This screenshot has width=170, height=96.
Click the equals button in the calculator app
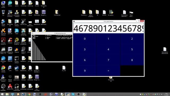[108, 71]
